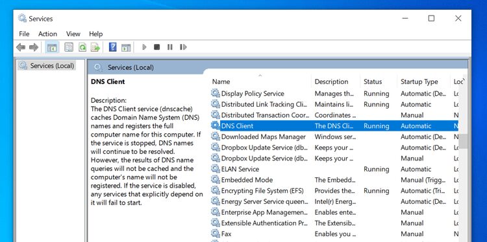The height and width of the screenshot is (242, 487).
Task: Restart the selected service
Action: [x=183, y=47]
